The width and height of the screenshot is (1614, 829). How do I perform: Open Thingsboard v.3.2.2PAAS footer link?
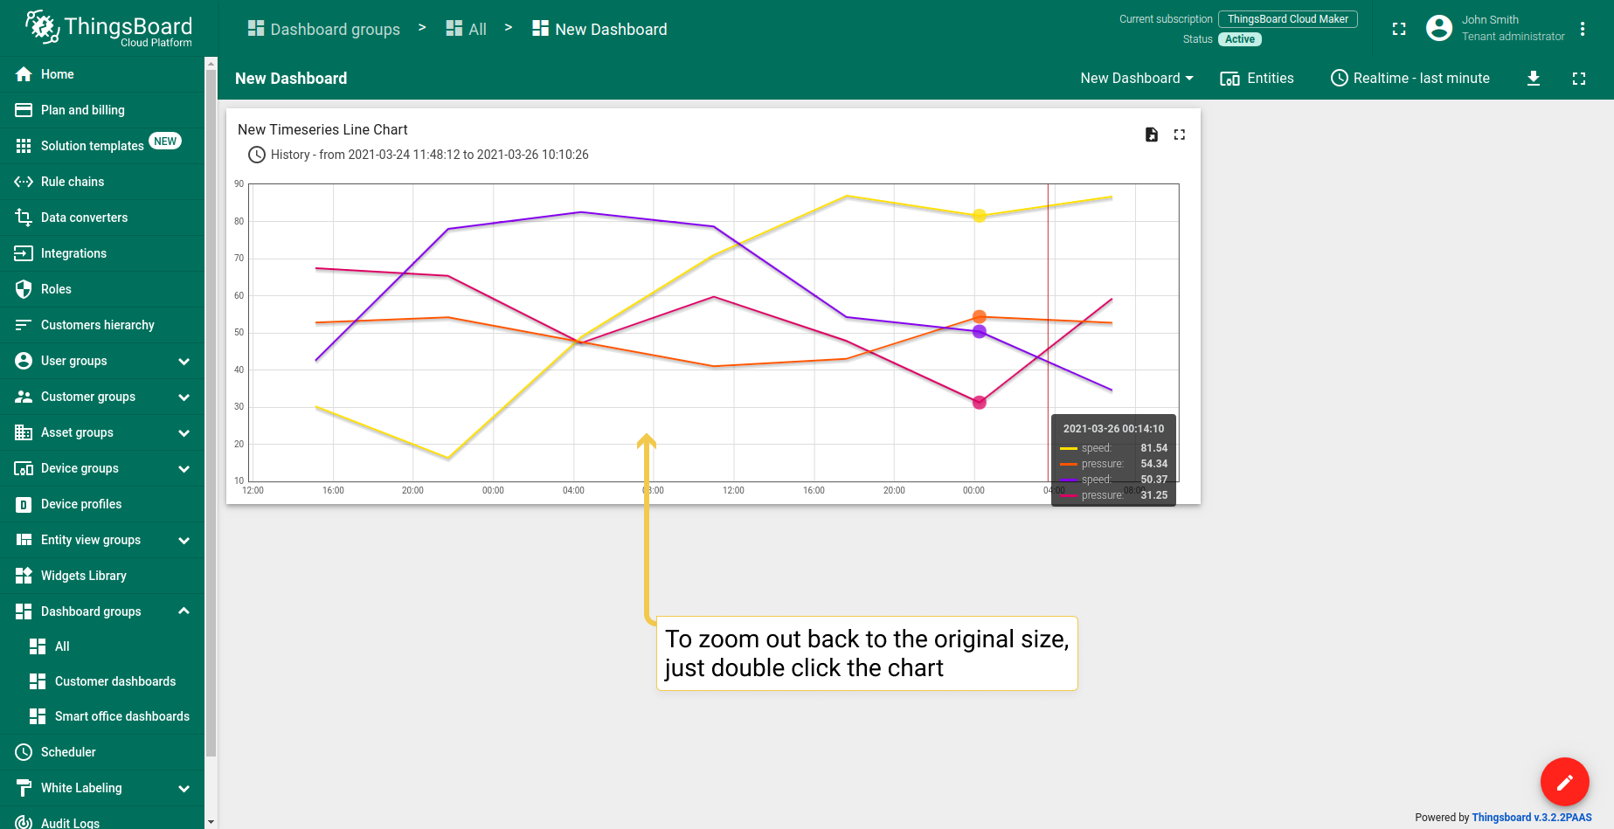point(1532,818)
